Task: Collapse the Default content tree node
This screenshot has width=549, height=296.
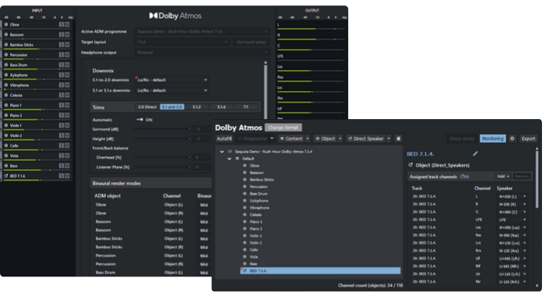Action: 229,159
